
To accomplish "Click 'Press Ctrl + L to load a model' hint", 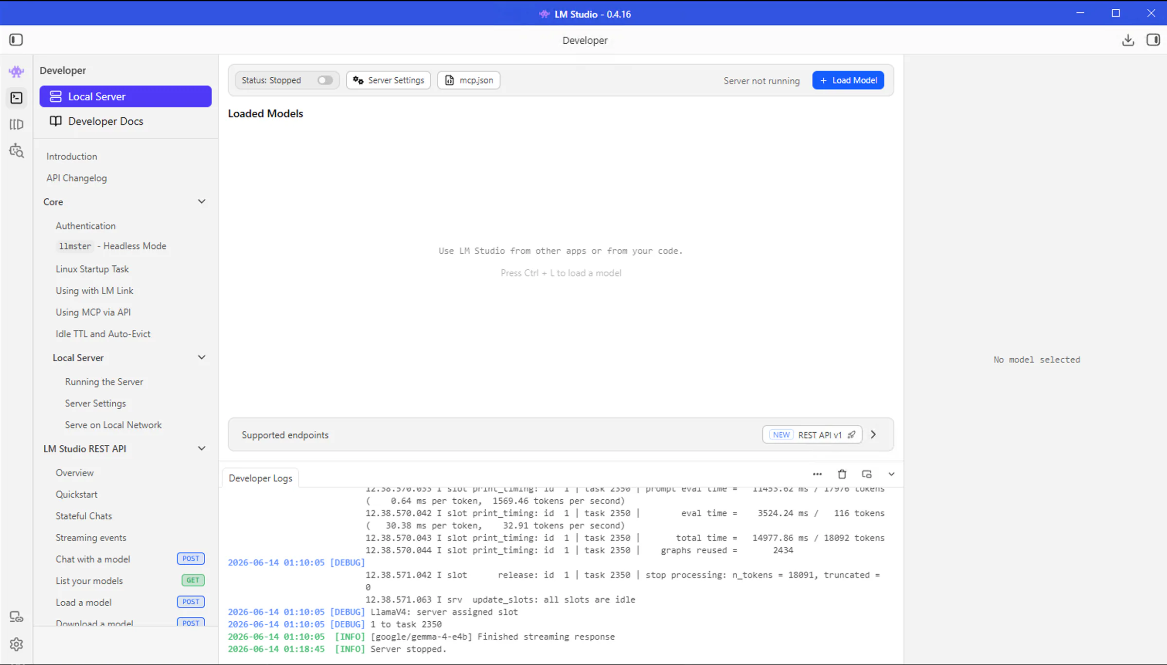I will pos(561,273).
